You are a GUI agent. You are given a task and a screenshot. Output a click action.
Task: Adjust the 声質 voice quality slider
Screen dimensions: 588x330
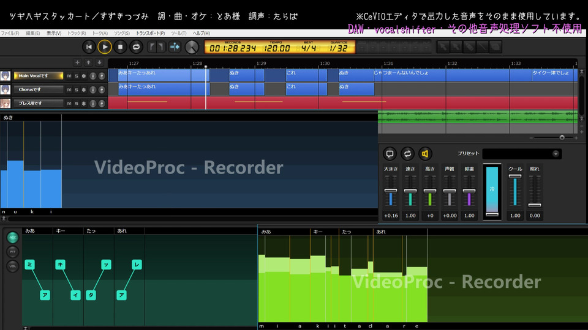tap(449, 191)
